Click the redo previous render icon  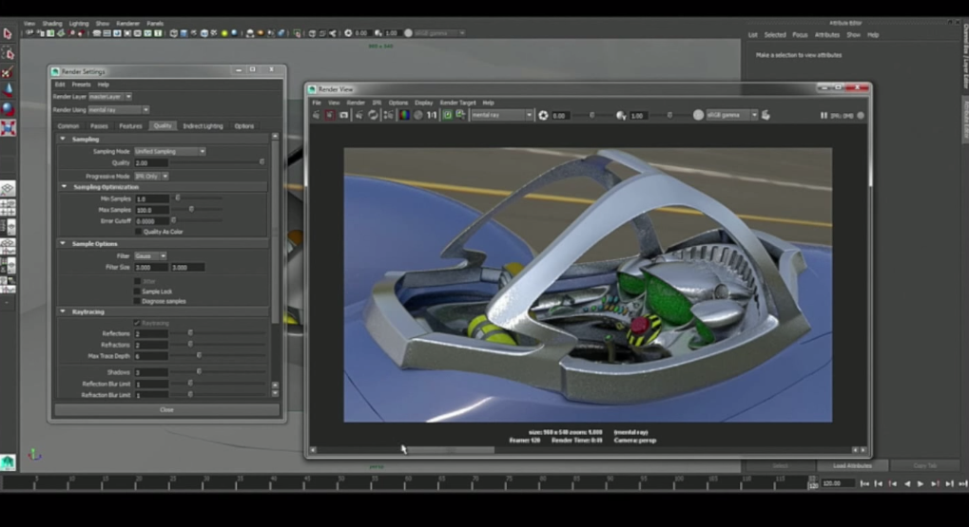tap(317, 115)
